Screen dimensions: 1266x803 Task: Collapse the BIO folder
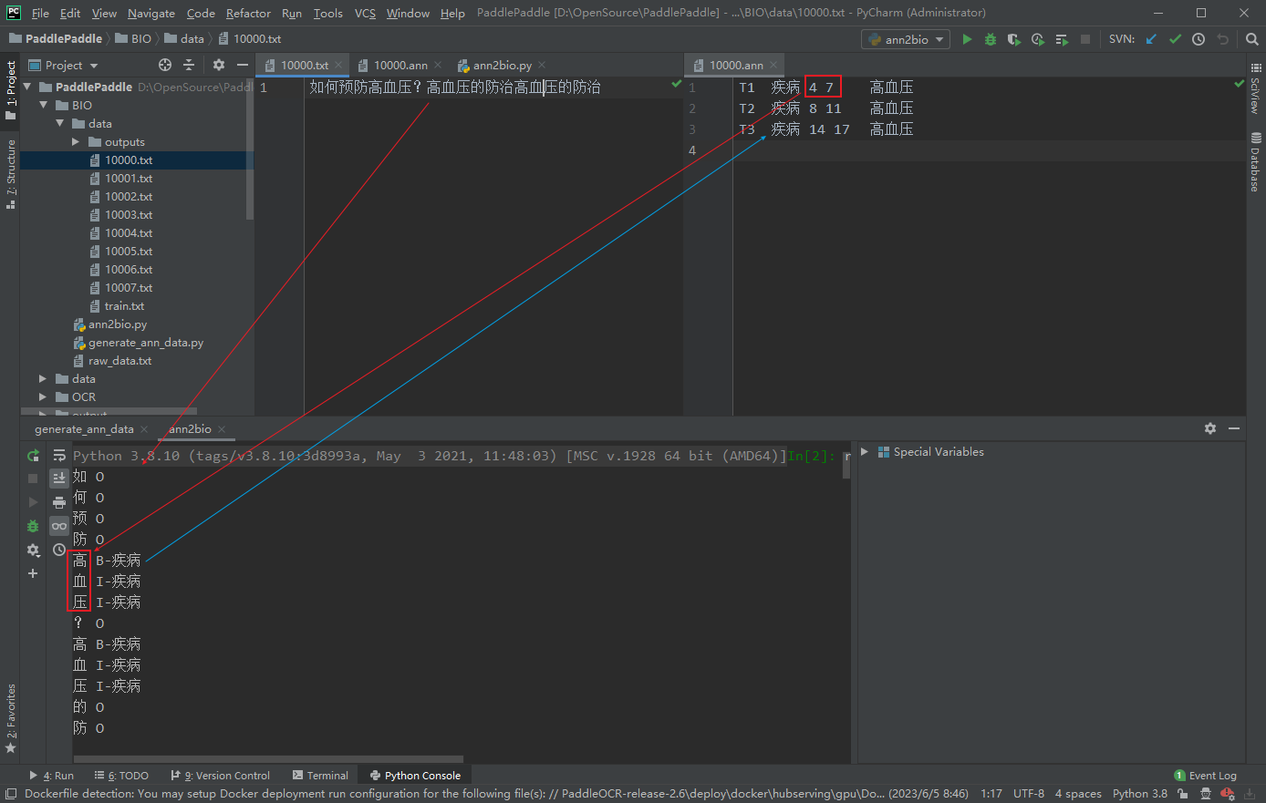tap(44, 105)
